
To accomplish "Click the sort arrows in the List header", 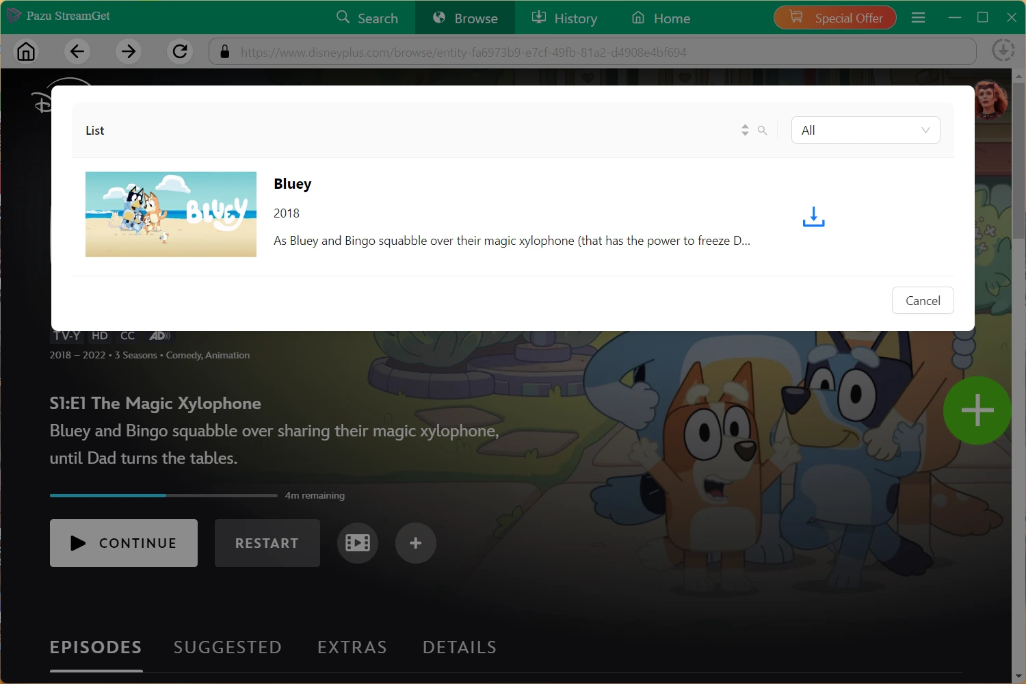I will click(x=745, y=130).
